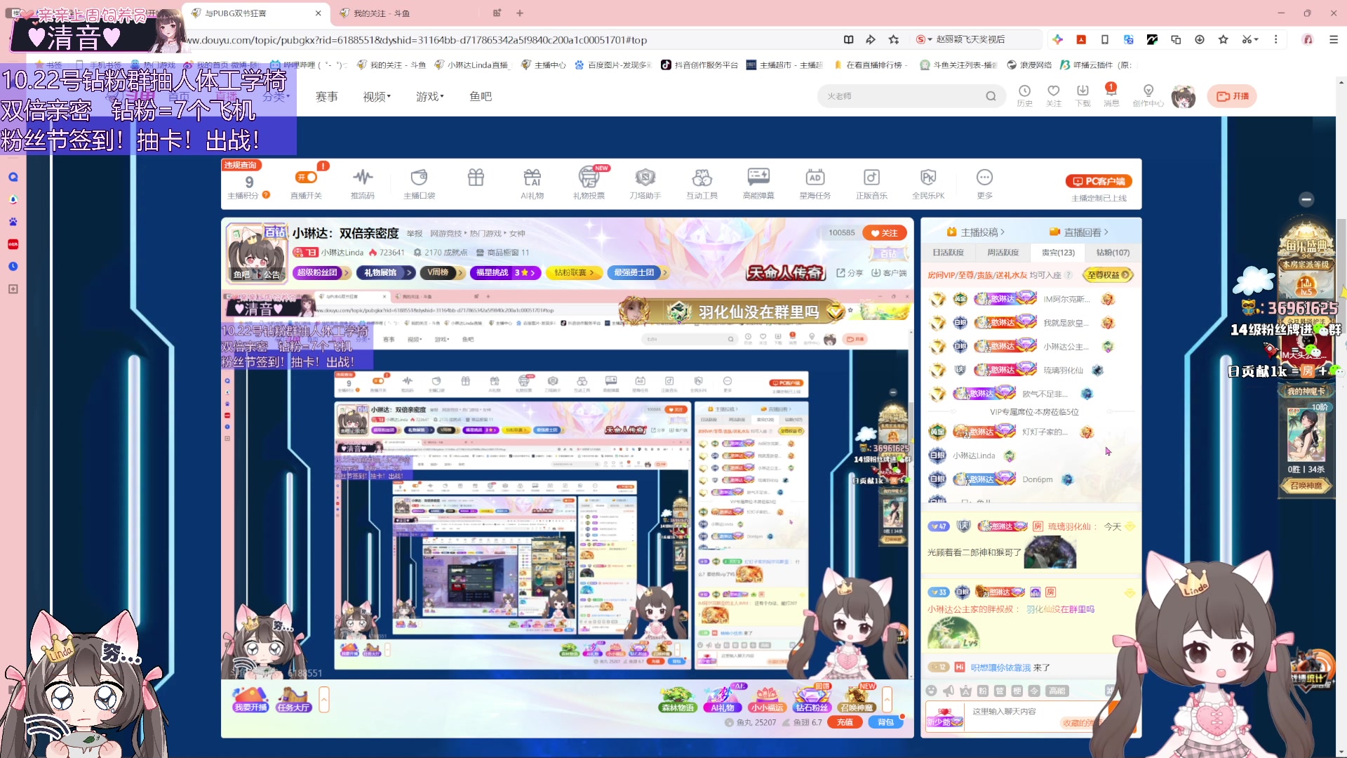This screenshot has width=1347, height=758.
Task: Toggle the 高能 chat option
Action: (1057, 691)
